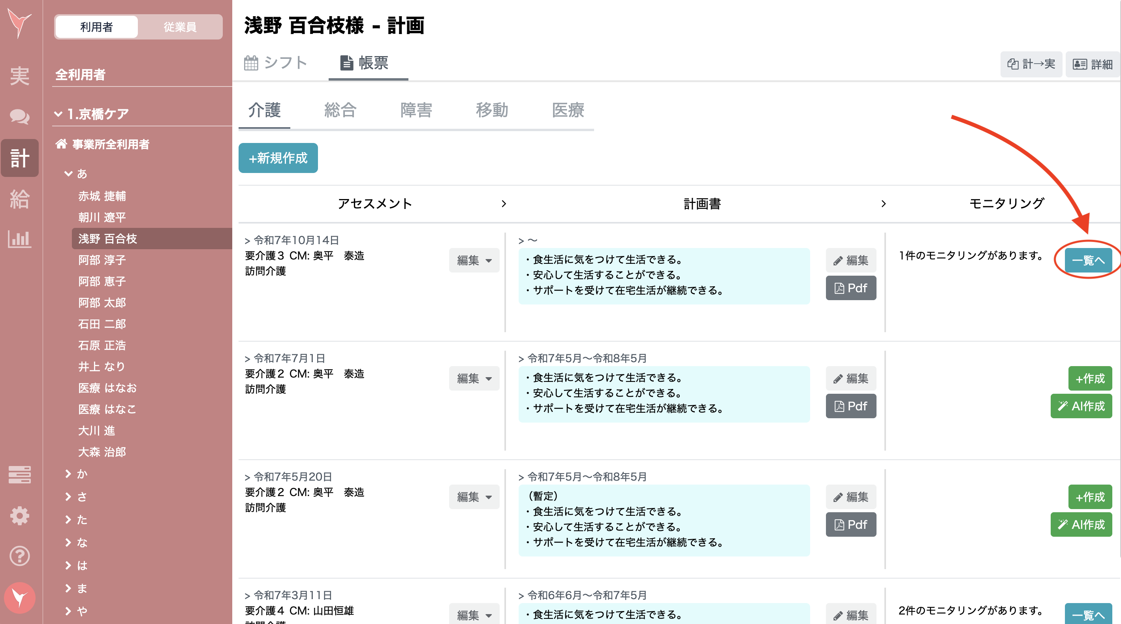Viewport: 1121px width, 624px height.
Task: Select 阿部 太郎 from the user list
Action: [x=102, y=303]
